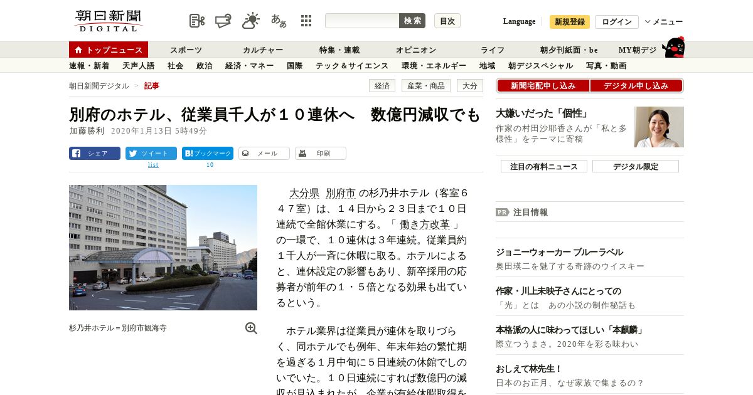The image size is (753, 395).
Task: Select 環境・エネルギー in sub navigation
Action: coord(434,65)
